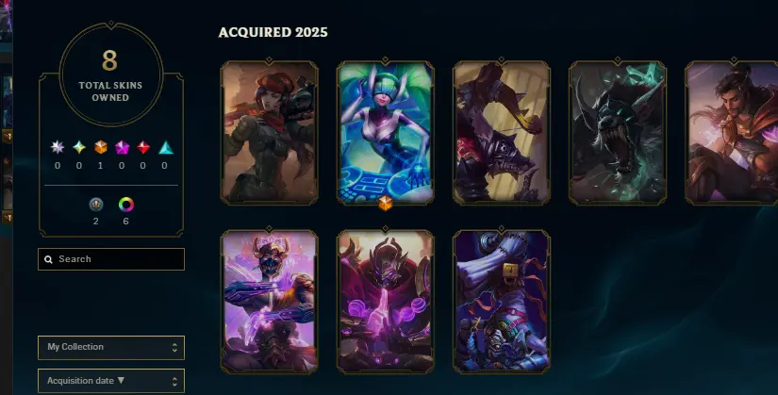Click the orange gem under DJ Sona
The height and width of the screenshot is (395, 778).
tap(386, 203)
